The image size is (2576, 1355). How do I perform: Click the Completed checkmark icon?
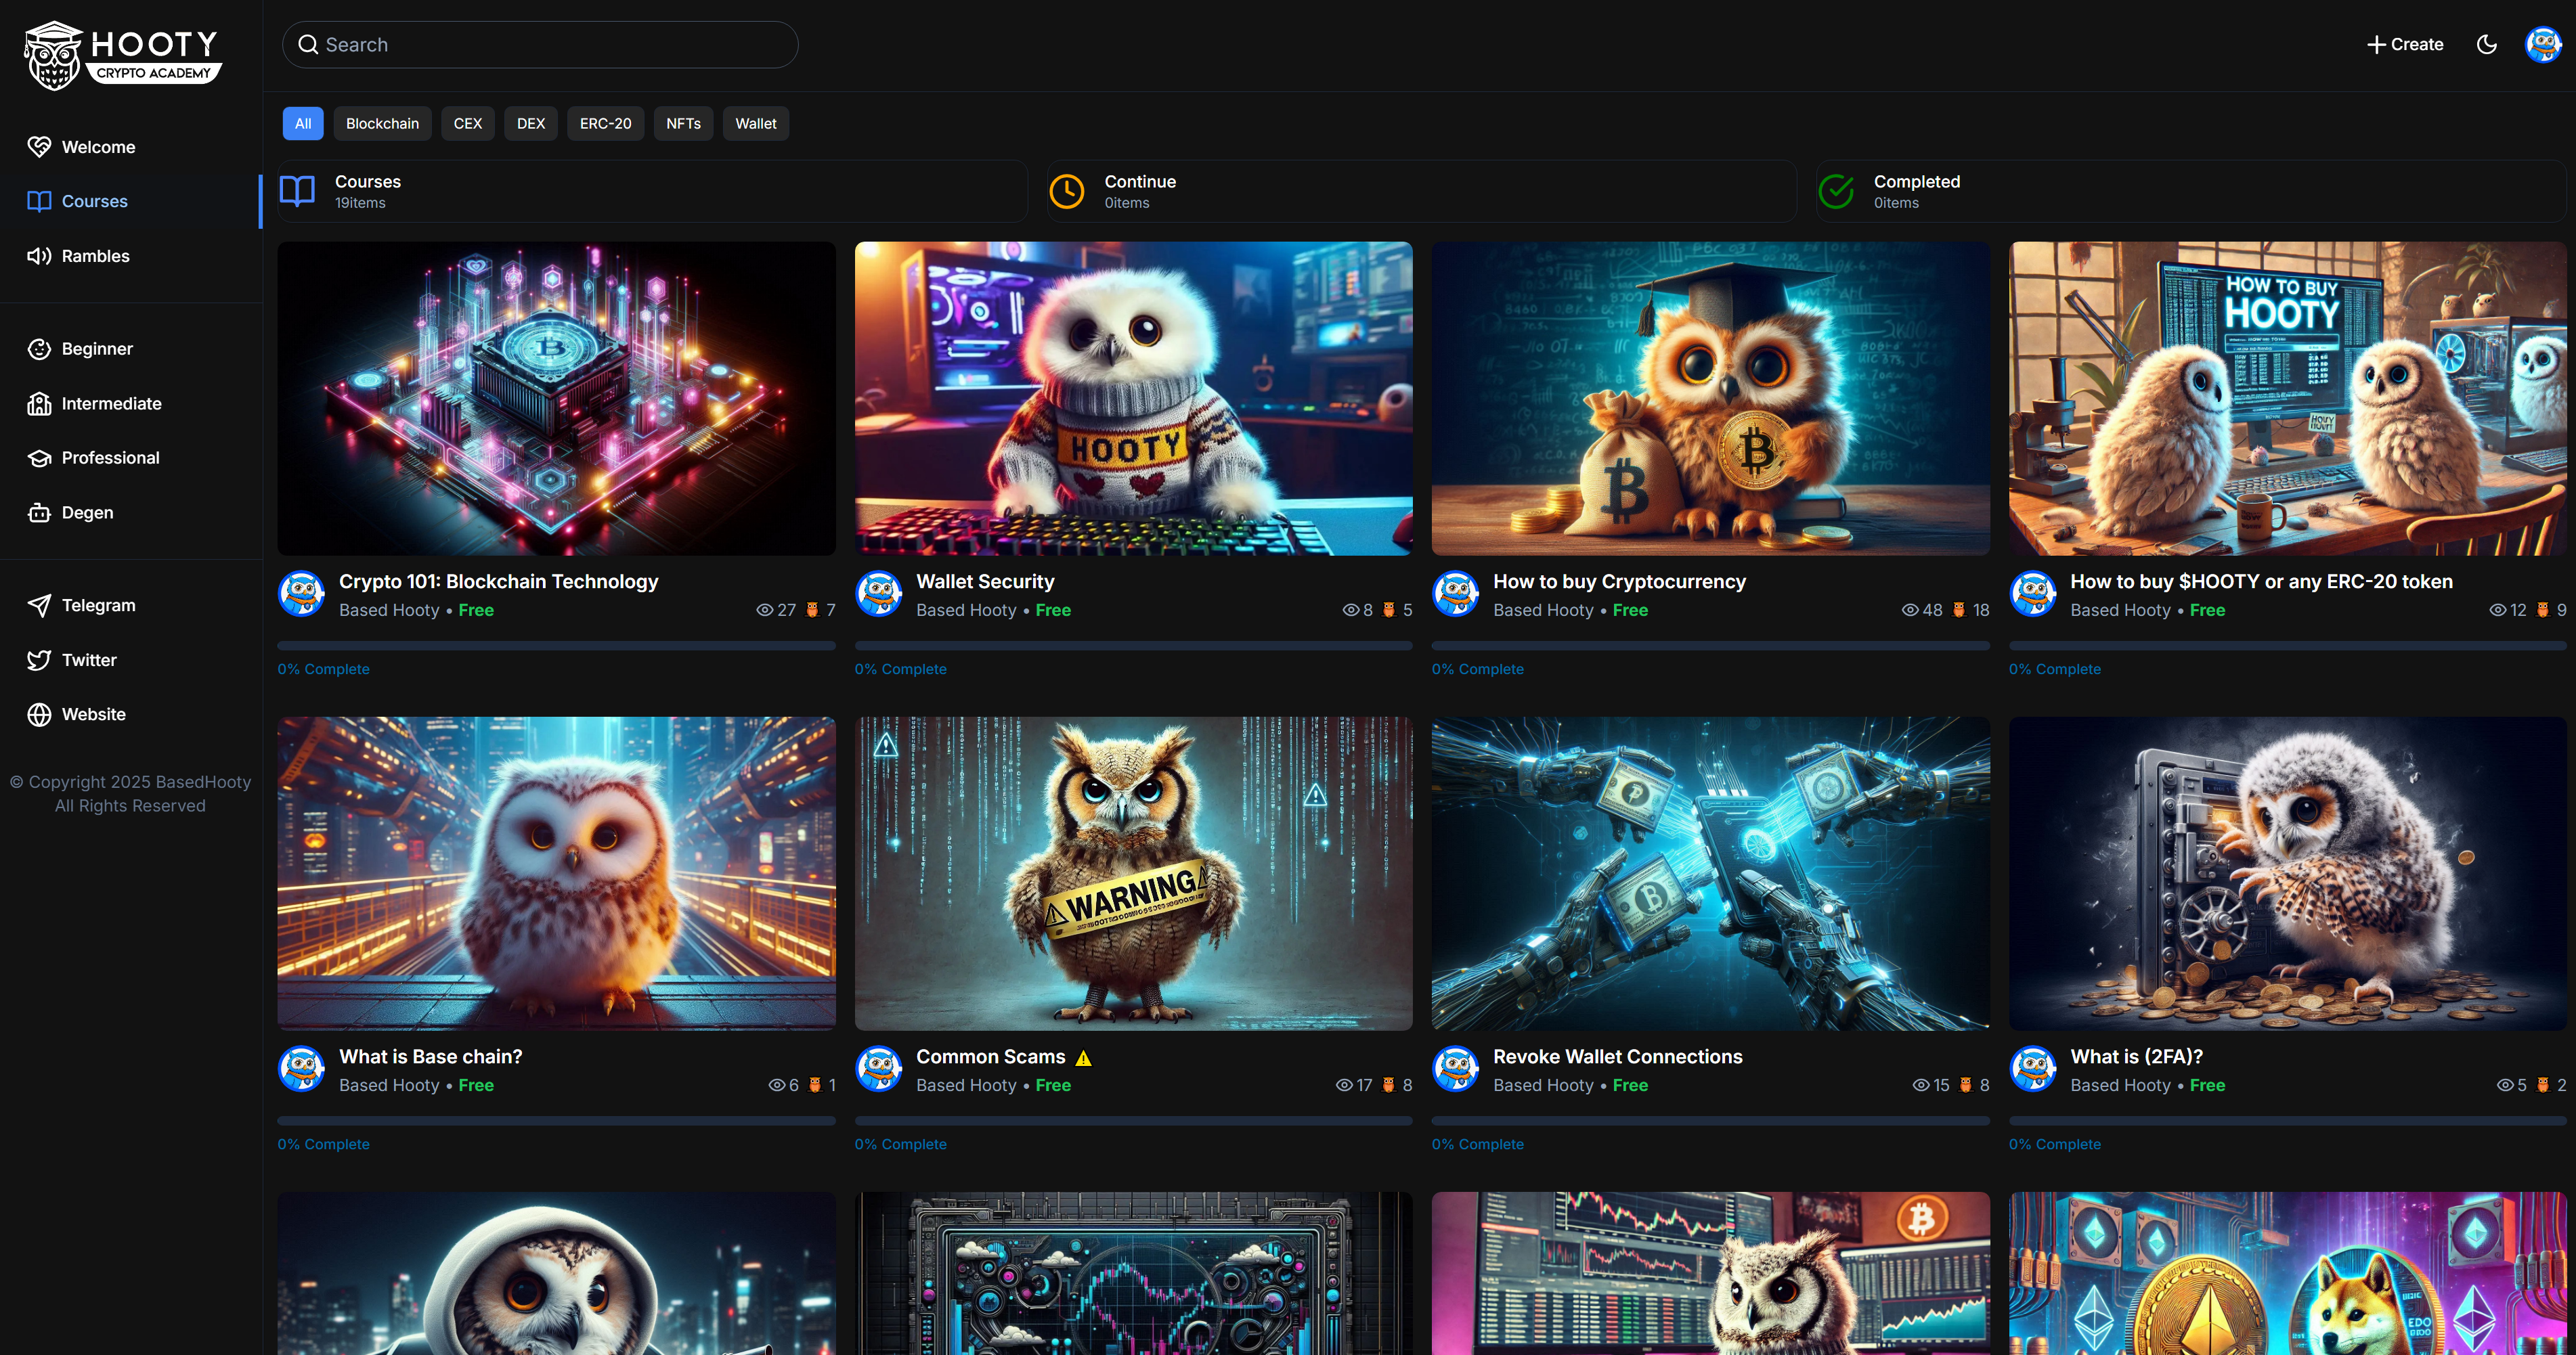pos(1836,191)
